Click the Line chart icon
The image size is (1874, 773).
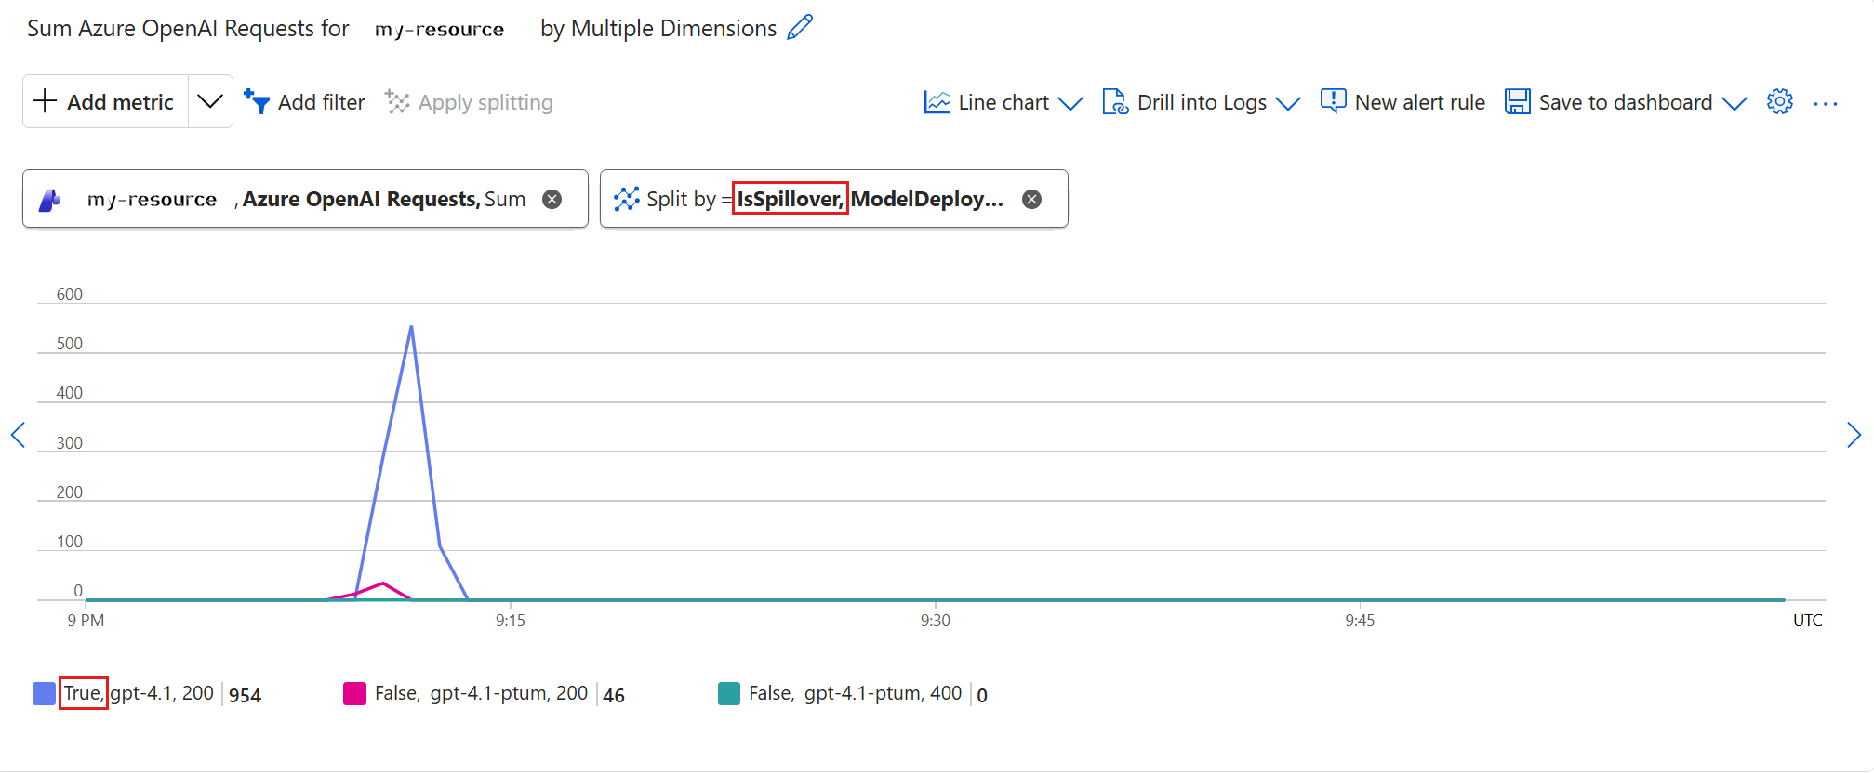[x=937, y=102]
